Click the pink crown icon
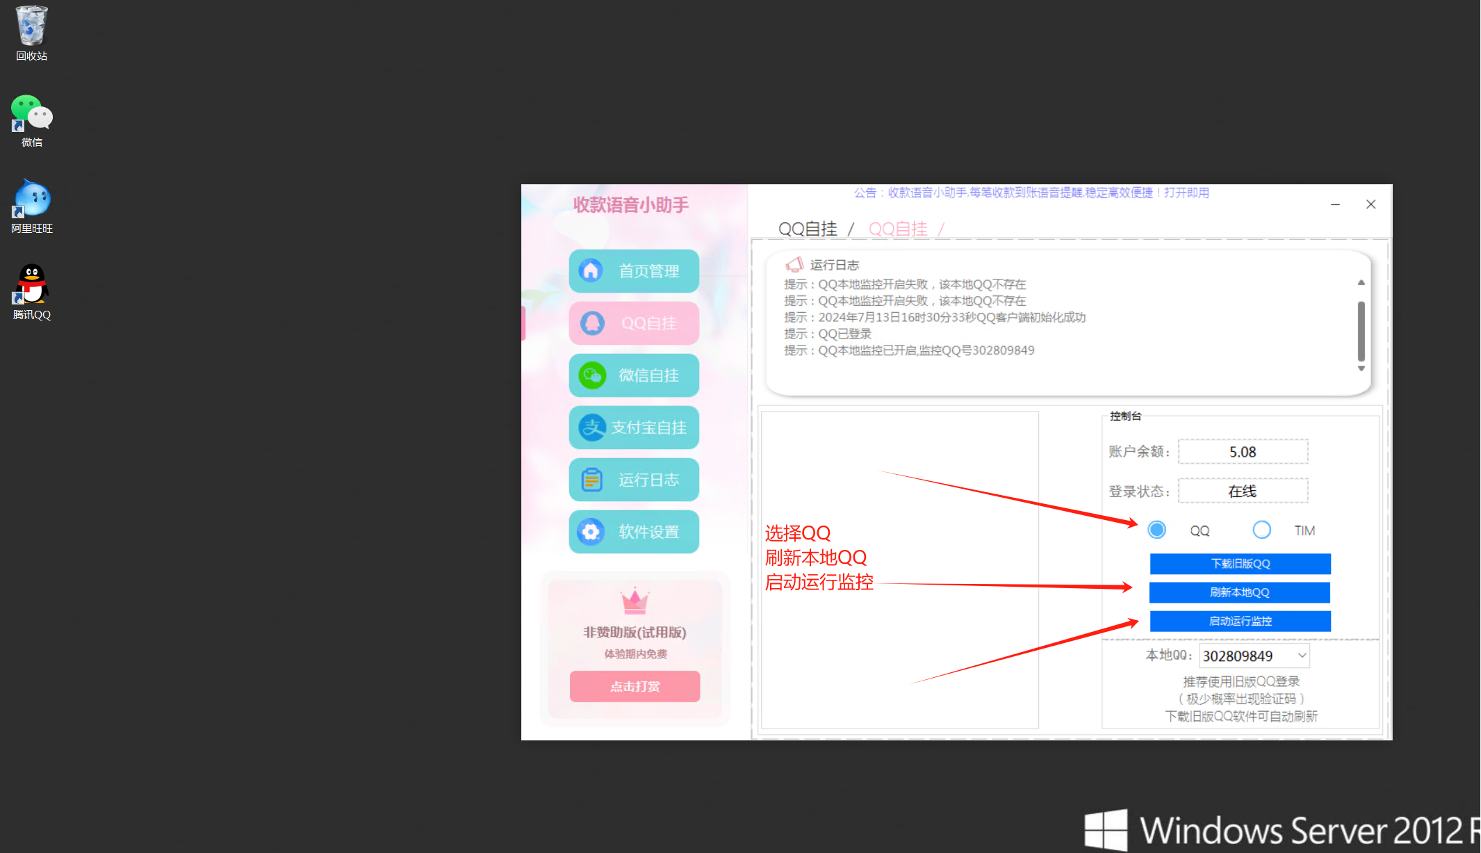The image size is (1481, 853). (x=635, y=601)
